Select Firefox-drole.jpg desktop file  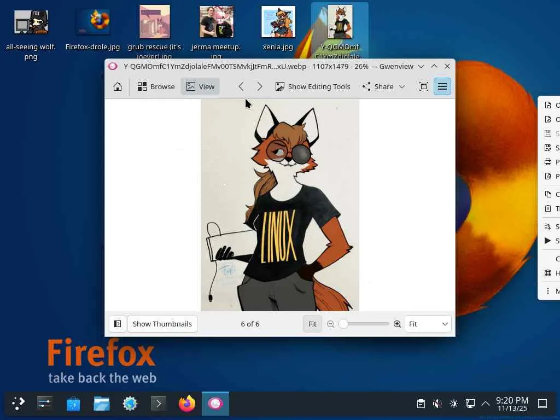92,30
